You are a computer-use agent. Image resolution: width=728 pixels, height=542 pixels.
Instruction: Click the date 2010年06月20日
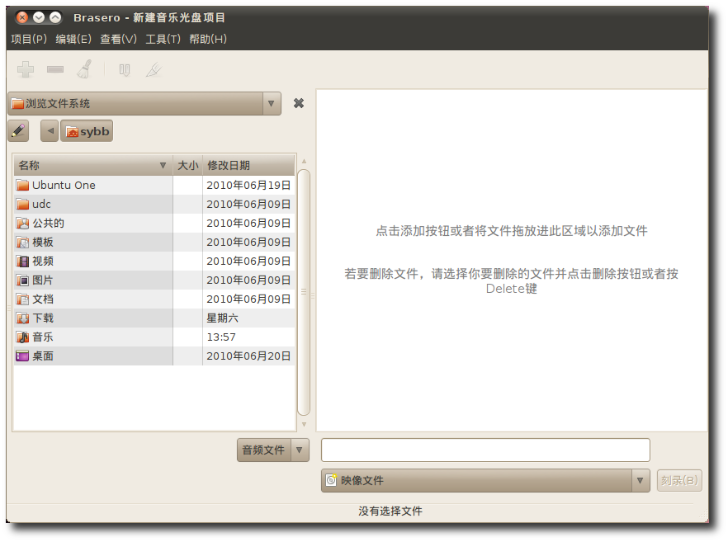(248, 356)
